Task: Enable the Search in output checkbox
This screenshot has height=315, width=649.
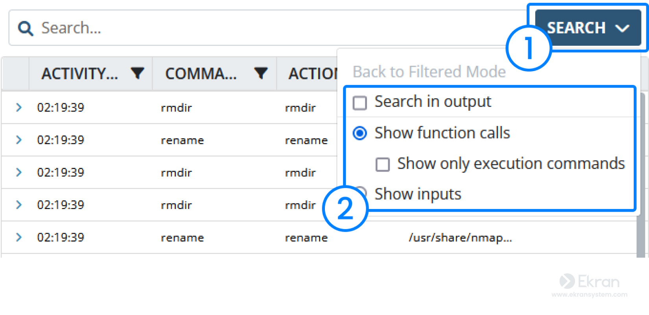Action: coord(360,103)
